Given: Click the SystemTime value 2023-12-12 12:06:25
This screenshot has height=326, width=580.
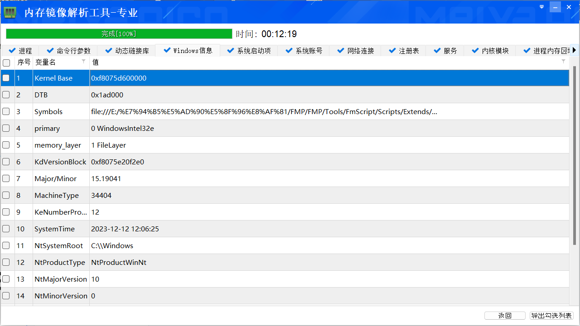Looking at the screenshot, I should point(125,229).
